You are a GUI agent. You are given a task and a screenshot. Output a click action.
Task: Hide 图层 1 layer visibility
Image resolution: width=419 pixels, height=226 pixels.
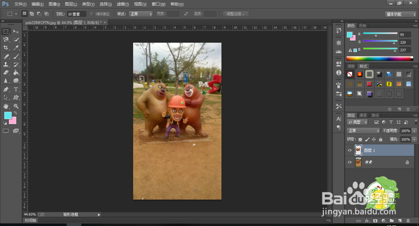click(349, 150)
